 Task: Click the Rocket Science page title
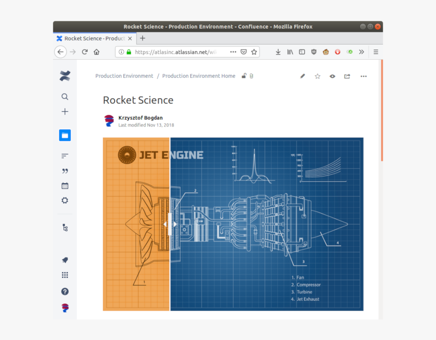click(x=138, y=100)
